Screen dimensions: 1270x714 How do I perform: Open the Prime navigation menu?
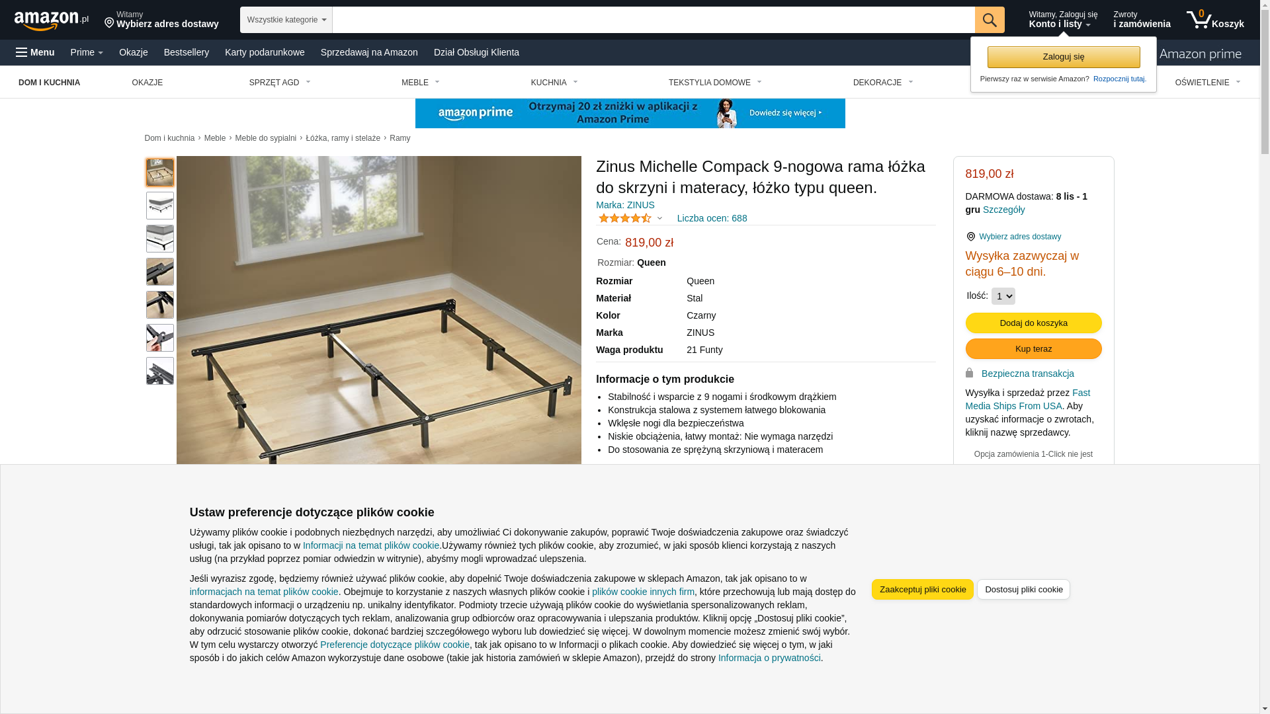click(x=87, y=52)
